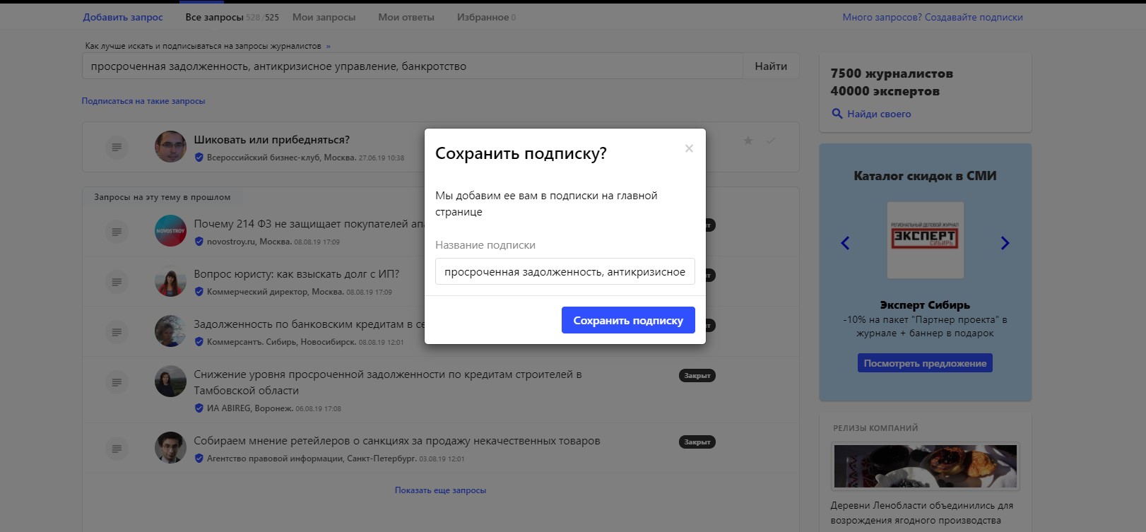The image size is (1146, 532).
Task: Show next discount in catalog carousel
Action: pyautogui.click(x=1005, y=243)
